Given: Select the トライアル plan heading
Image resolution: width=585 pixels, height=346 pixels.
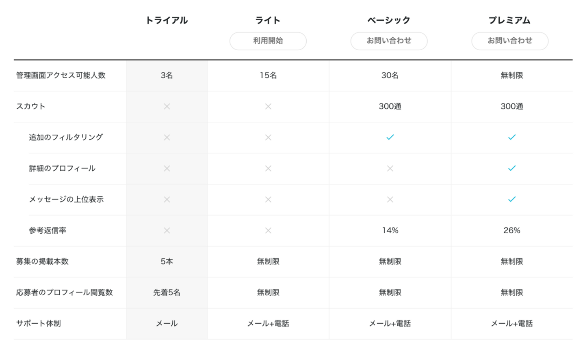Looking at the screenshot, I should coord(167,20).
